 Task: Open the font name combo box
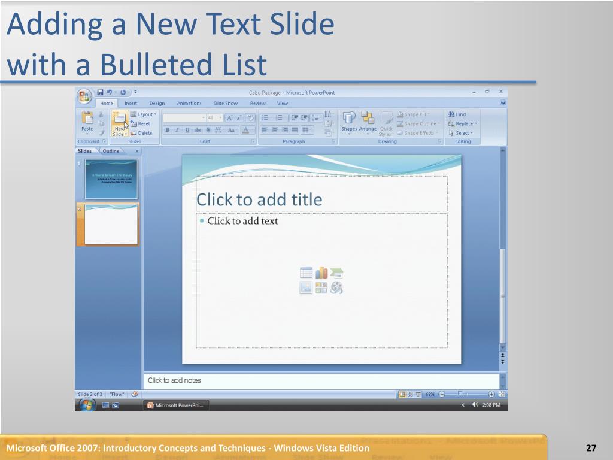[184, 118]
